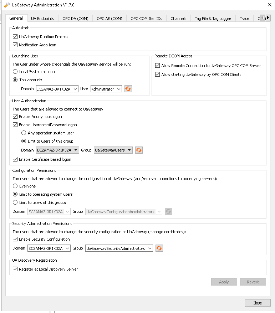Uncheck Allow Remote Connection to OPC COM Server
This screenshot has height=313, width=275.
coord(158,66)
